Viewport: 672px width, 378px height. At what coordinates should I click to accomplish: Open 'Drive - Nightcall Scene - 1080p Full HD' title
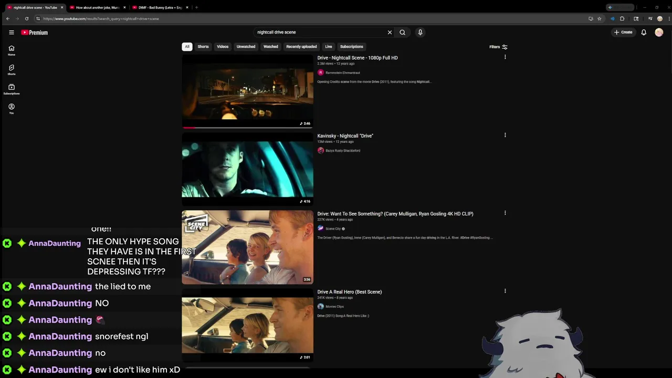[358, 58]
